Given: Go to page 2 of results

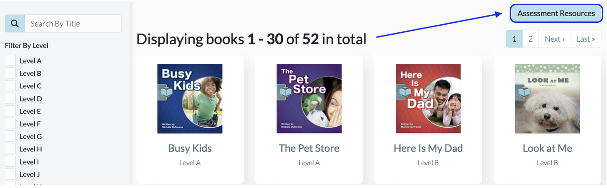Looking at the screenshot, I should point(530,39).
